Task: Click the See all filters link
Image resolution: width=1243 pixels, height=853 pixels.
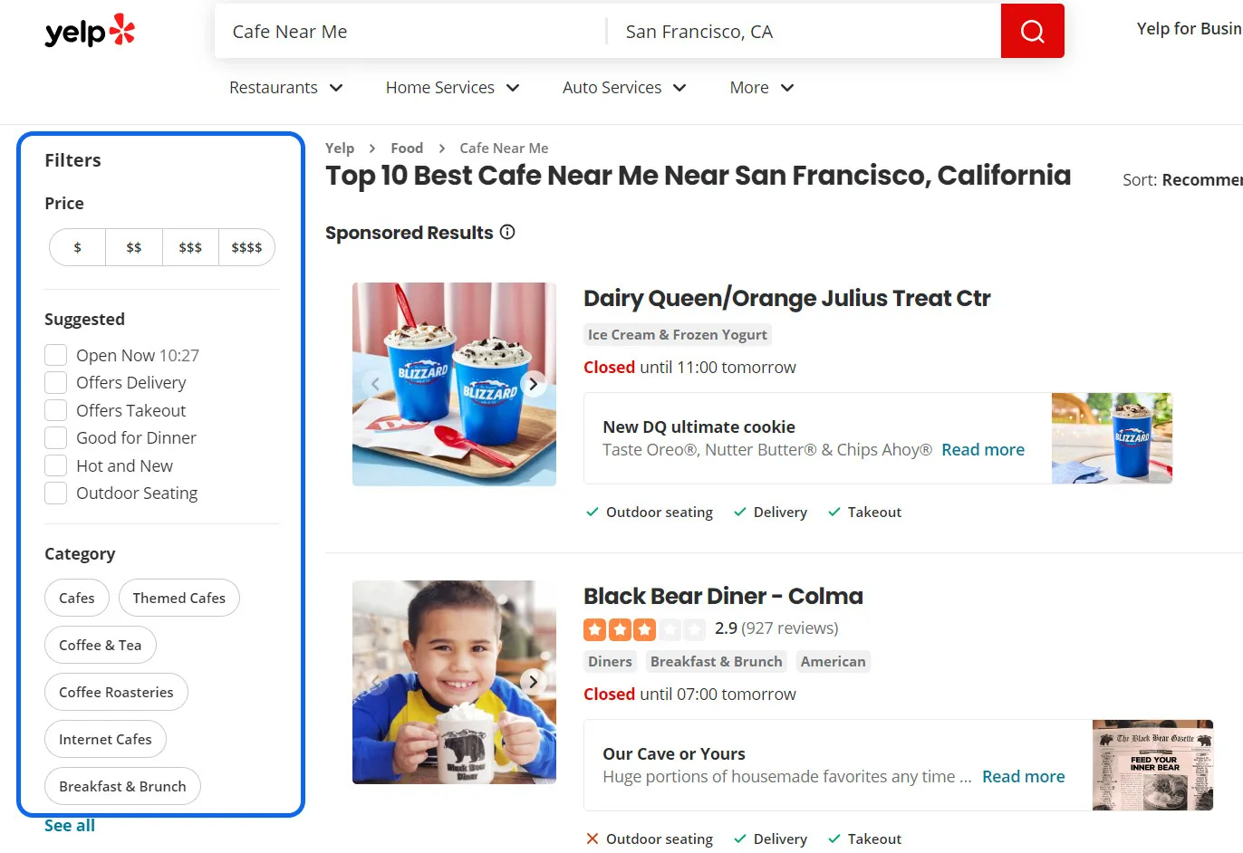Action: [70, 825]
